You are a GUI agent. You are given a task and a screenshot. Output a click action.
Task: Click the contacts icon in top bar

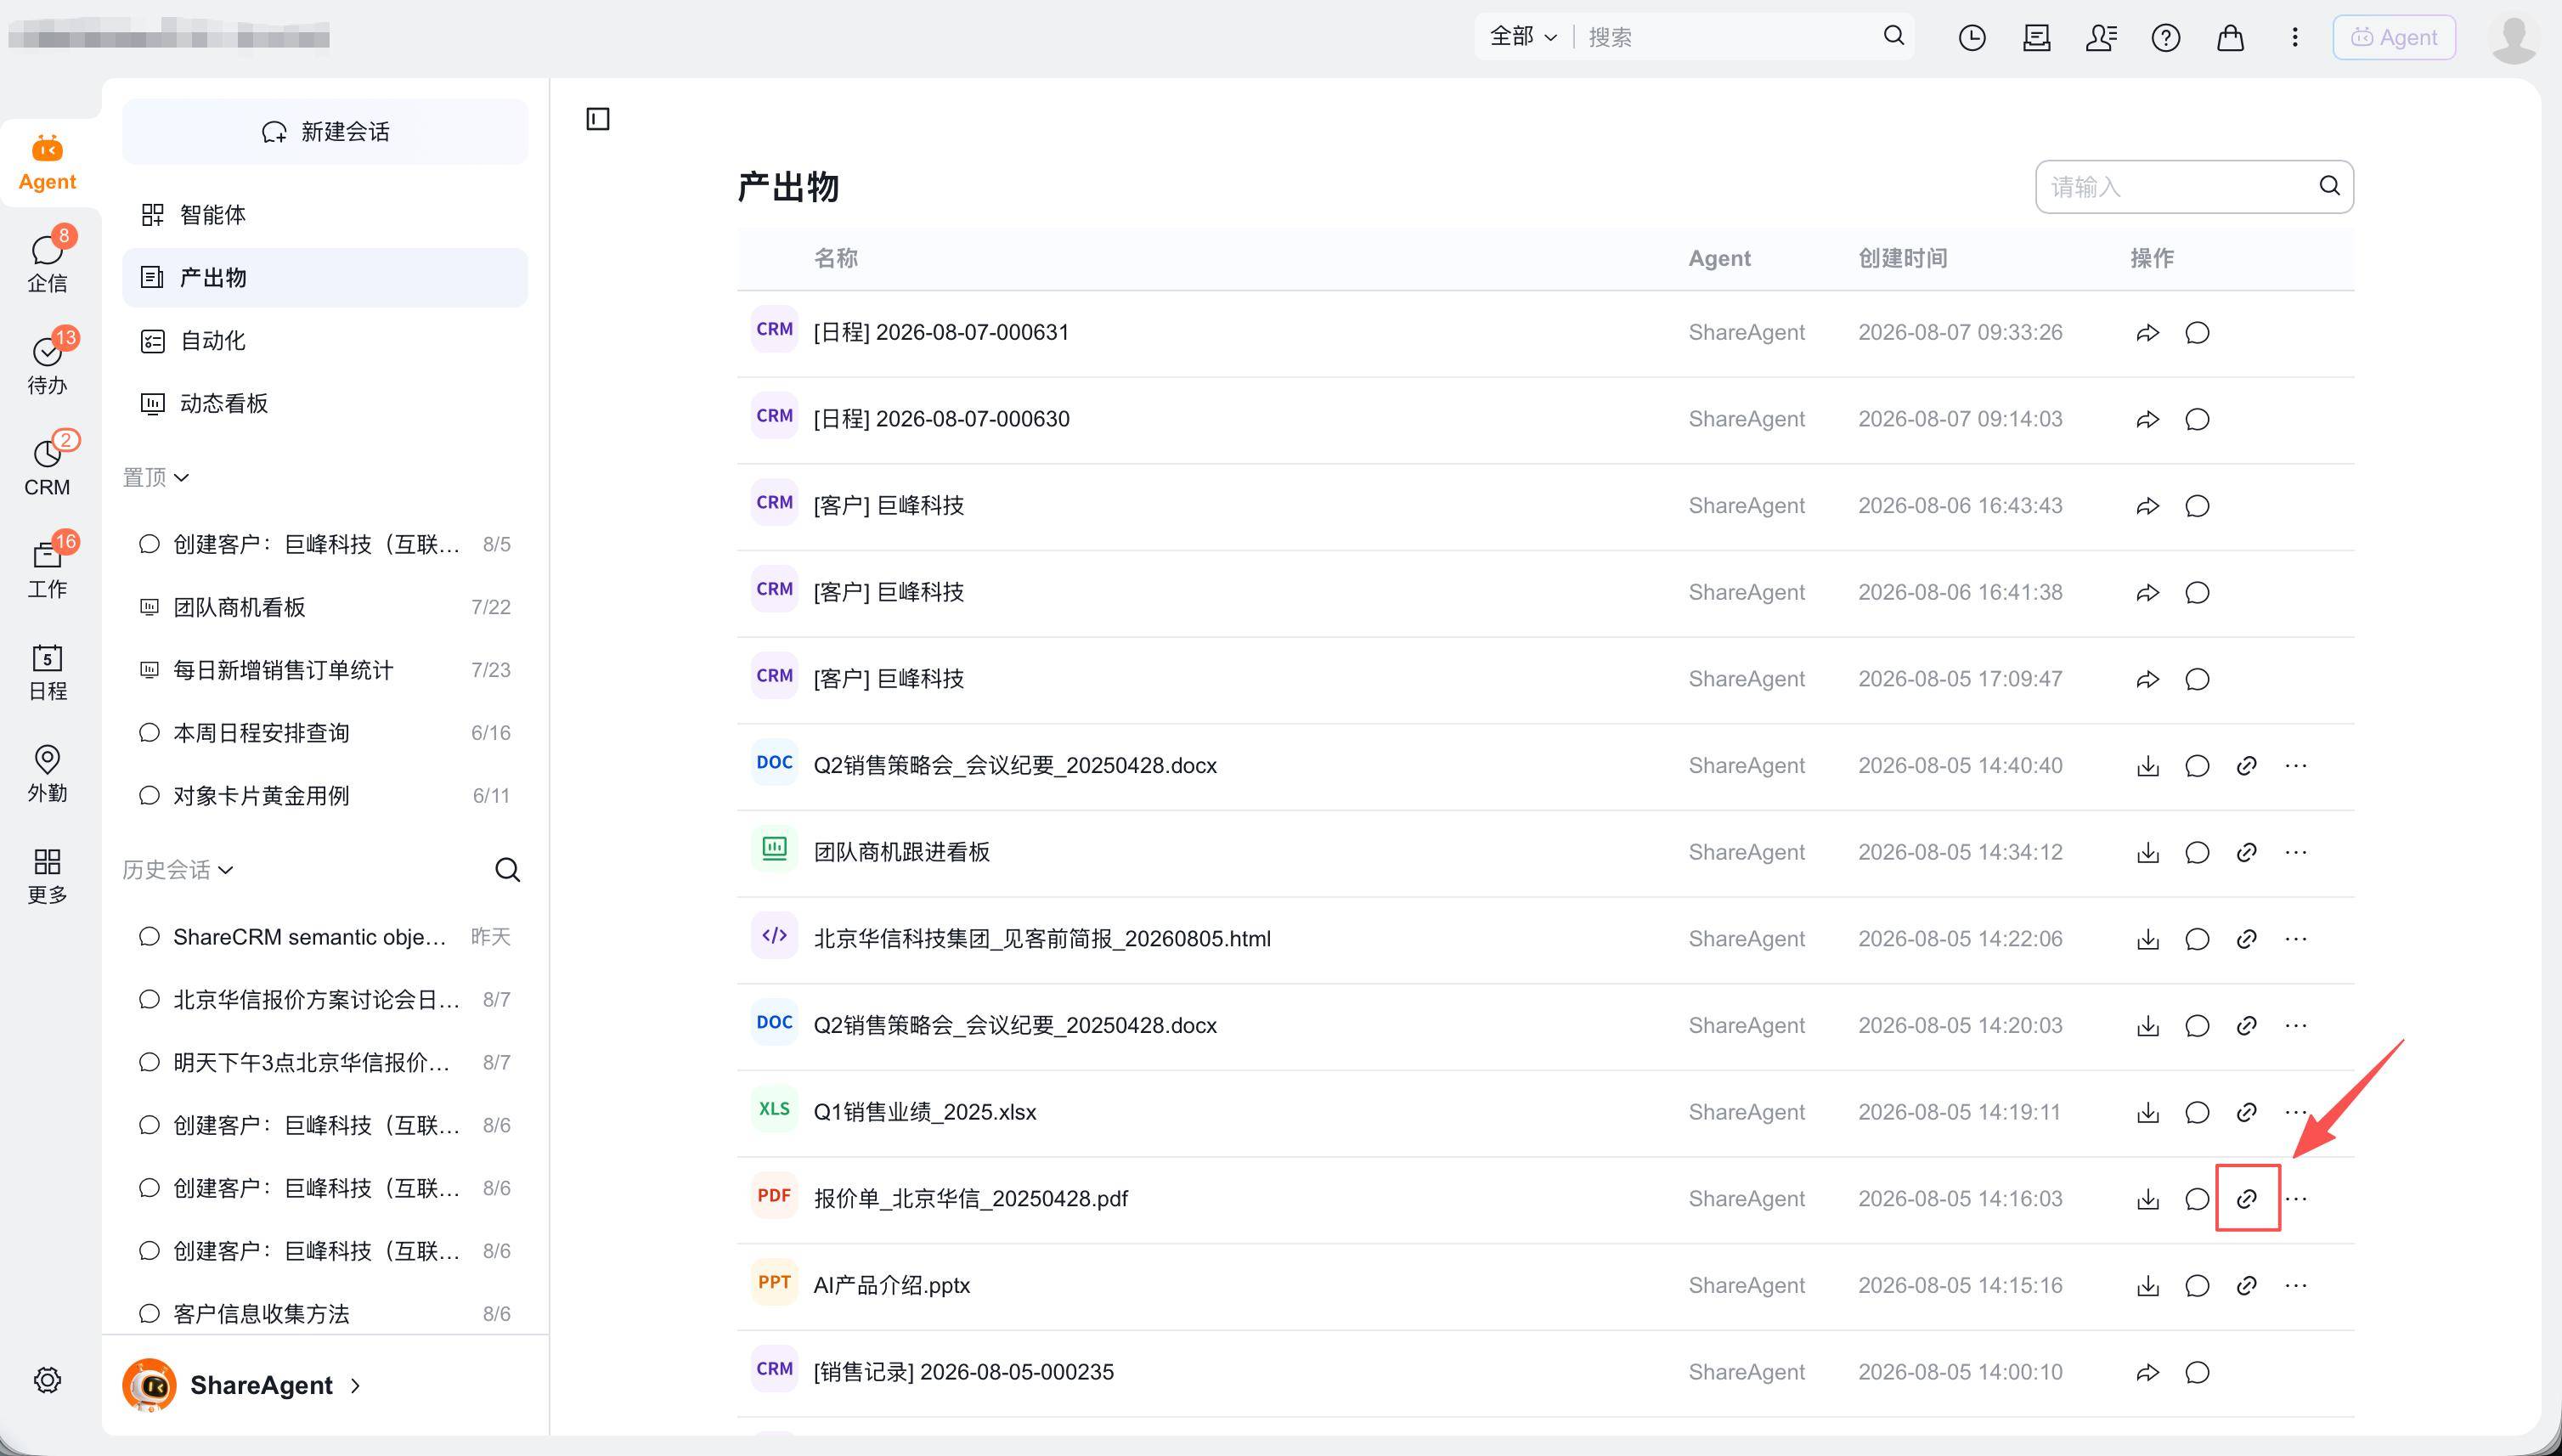2101,38
